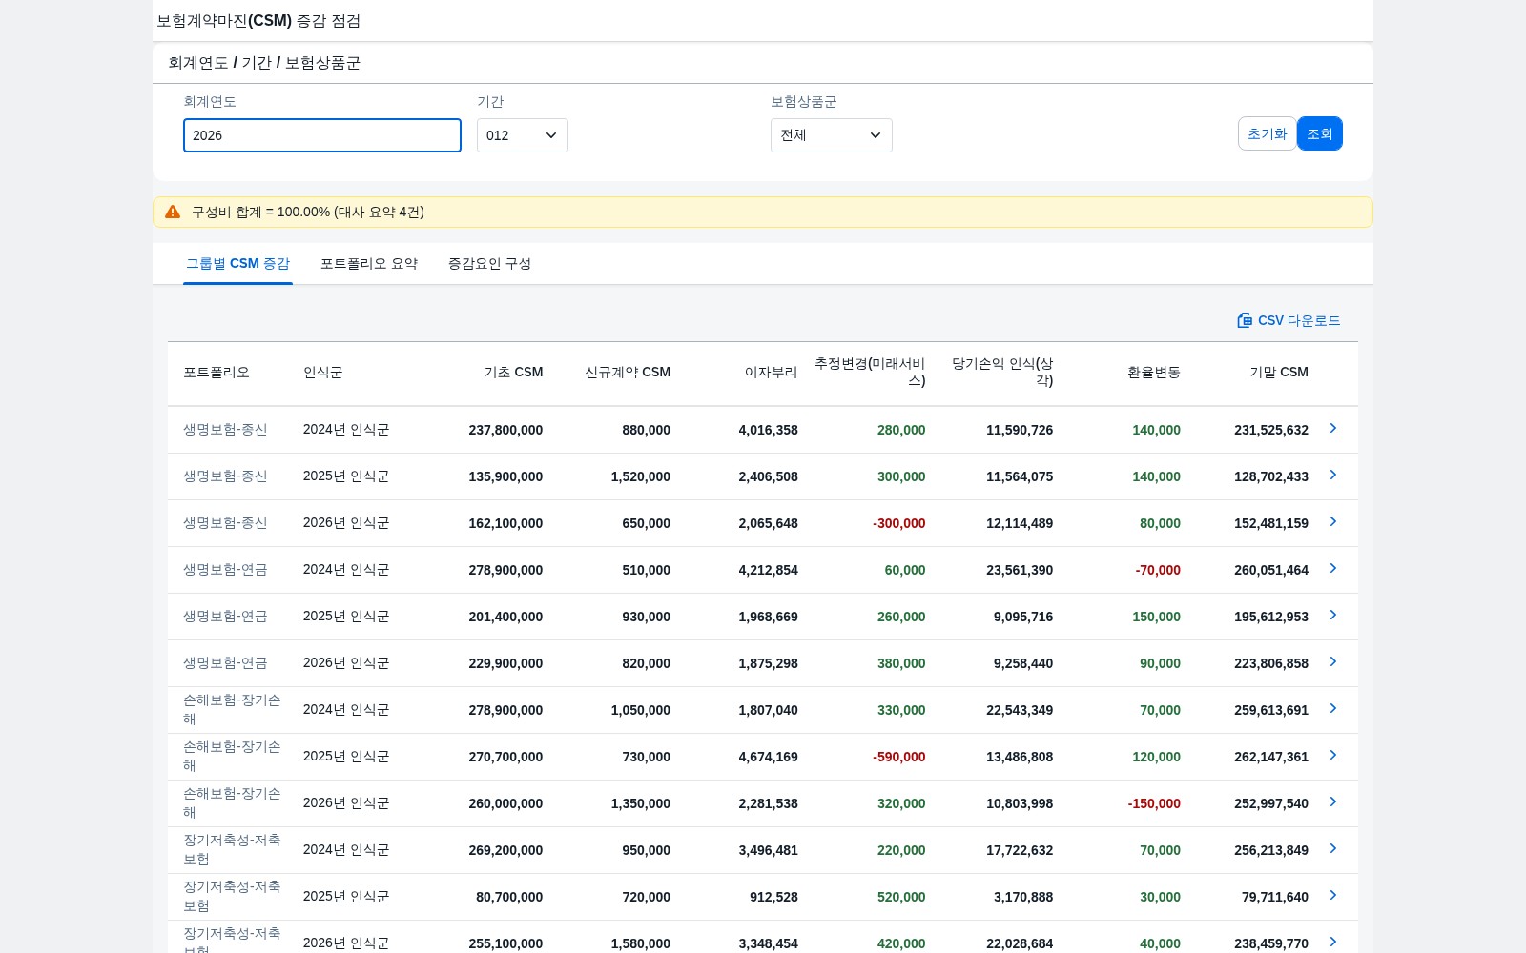Click the 초기화 reset button
The image size is (1526, 953).
pos(1267,133)
